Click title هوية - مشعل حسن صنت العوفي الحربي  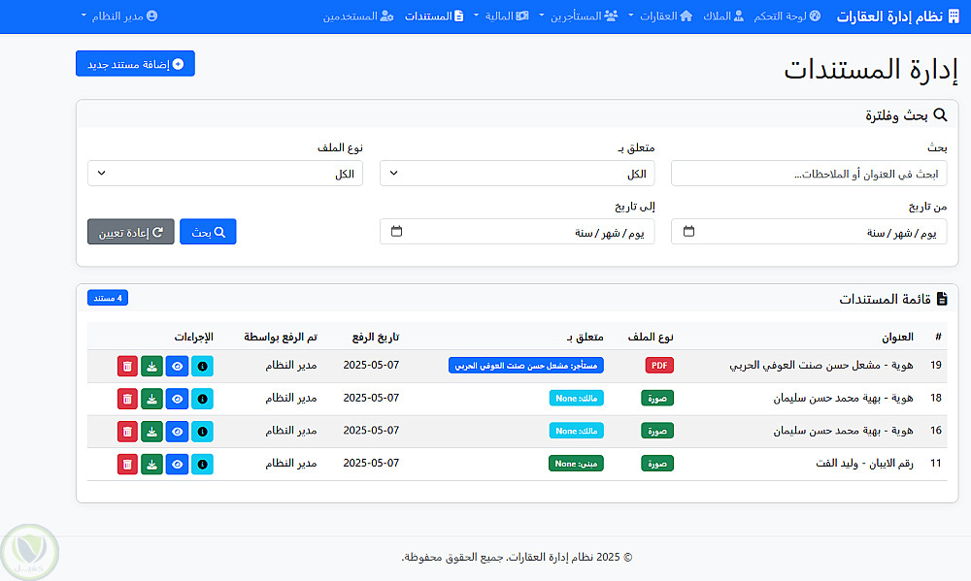[x=821, y=366]
